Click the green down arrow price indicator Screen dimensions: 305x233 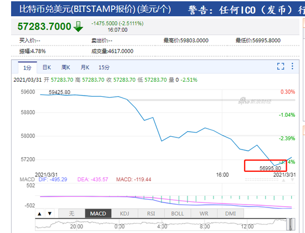click(x=78, y=27)
